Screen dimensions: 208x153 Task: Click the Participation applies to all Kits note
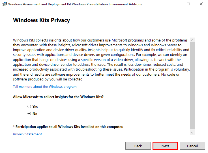[68, 127]
